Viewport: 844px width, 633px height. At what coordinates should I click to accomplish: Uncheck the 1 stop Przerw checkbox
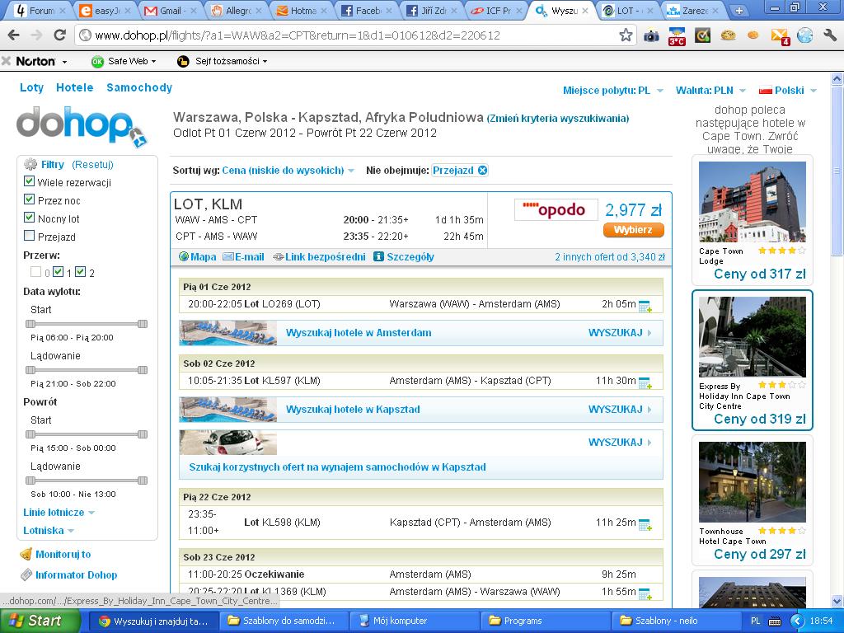(x=59, y=272)
